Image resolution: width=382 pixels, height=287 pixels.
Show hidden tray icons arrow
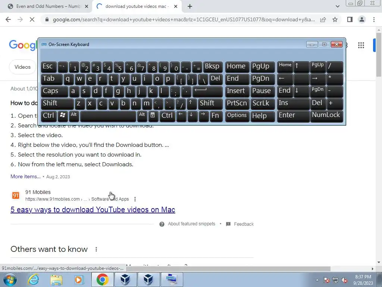coord(317,280)
